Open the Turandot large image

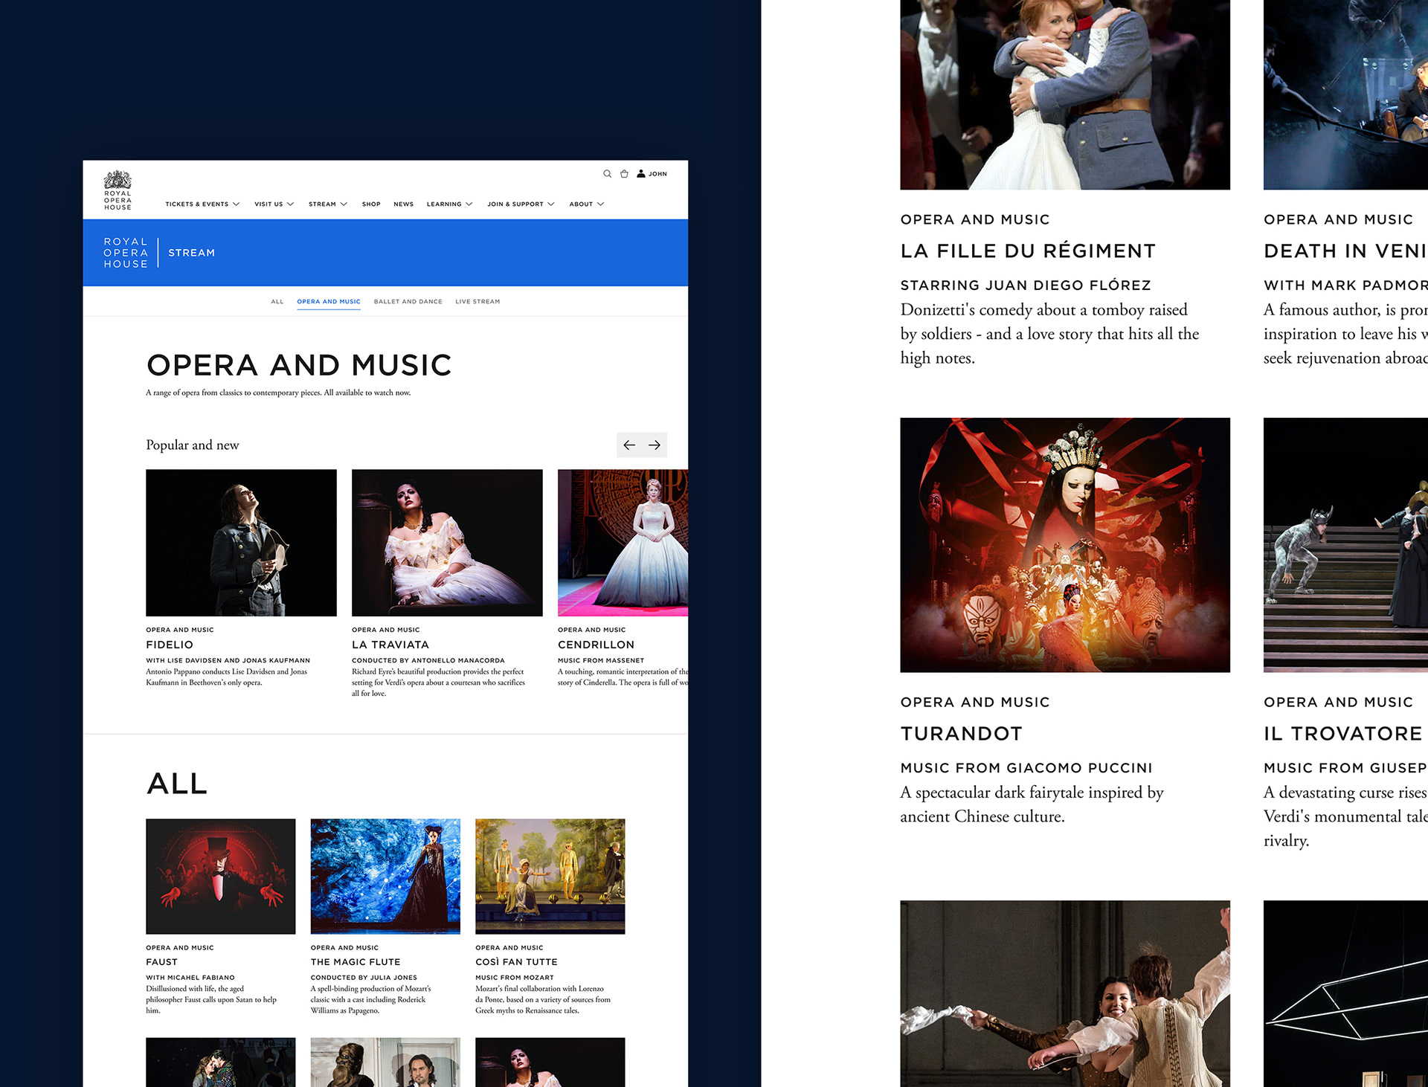(1065, 545)
